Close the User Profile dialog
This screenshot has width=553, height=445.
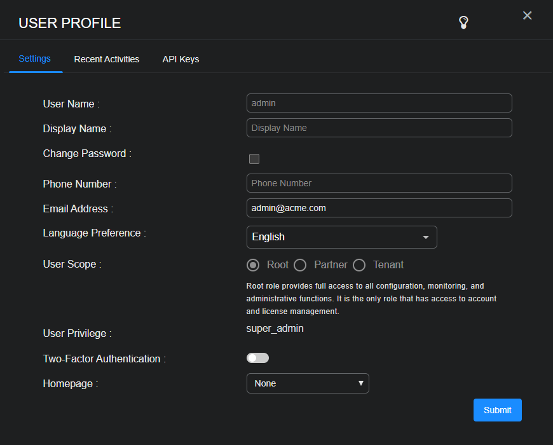[527, 16]
